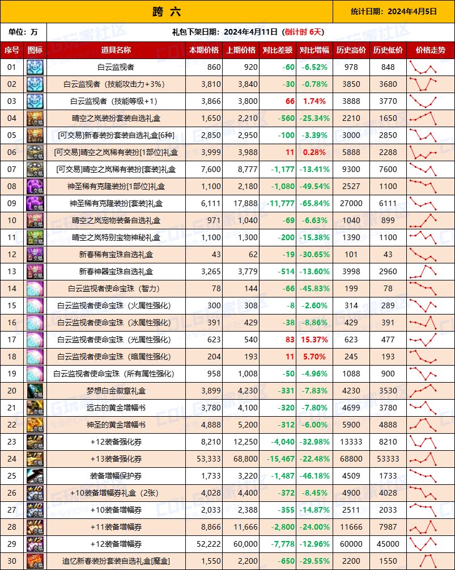Click the price trend sparkline for row 01
Image resolution: width=455 pixels, height=570 pixels.
pyautogui.click(x=423, y=67)
